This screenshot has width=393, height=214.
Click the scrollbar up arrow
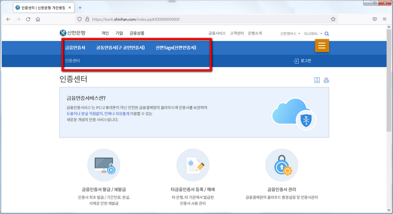(x=389, y=27)
